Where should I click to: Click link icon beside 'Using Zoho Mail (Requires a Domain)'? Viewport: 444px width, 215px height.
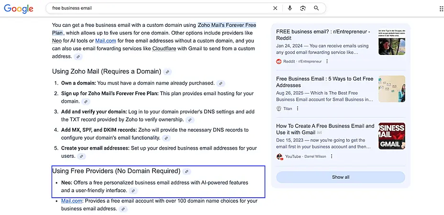point(167,72)
